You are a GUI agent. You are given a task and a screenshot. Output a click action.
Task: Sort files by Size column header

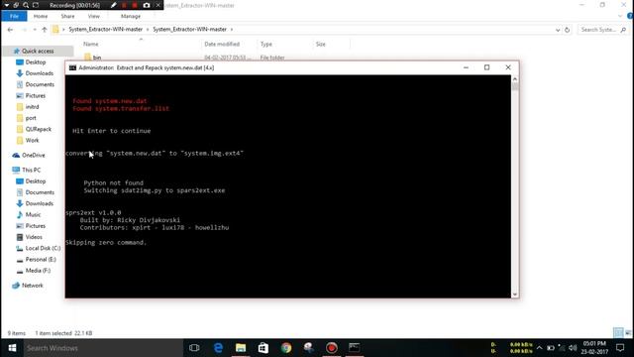(x=321, y=44)
